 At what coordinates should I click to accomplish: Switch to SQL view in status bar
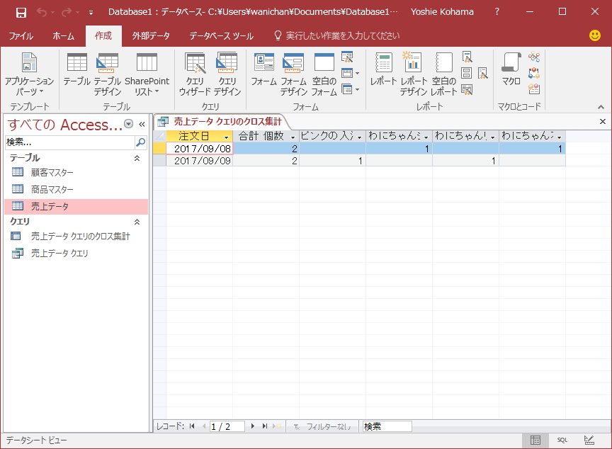(x=562, y=440)
